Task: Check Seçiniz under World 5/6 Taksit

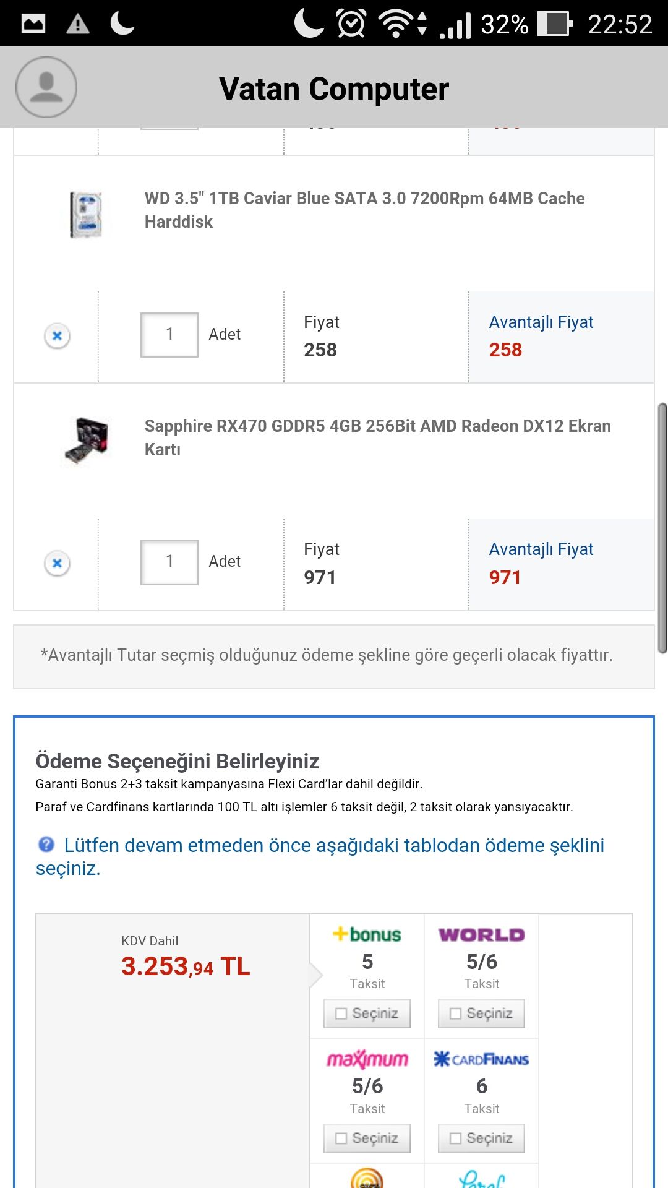Action: pyautogui.click(x=481, y=1014)
